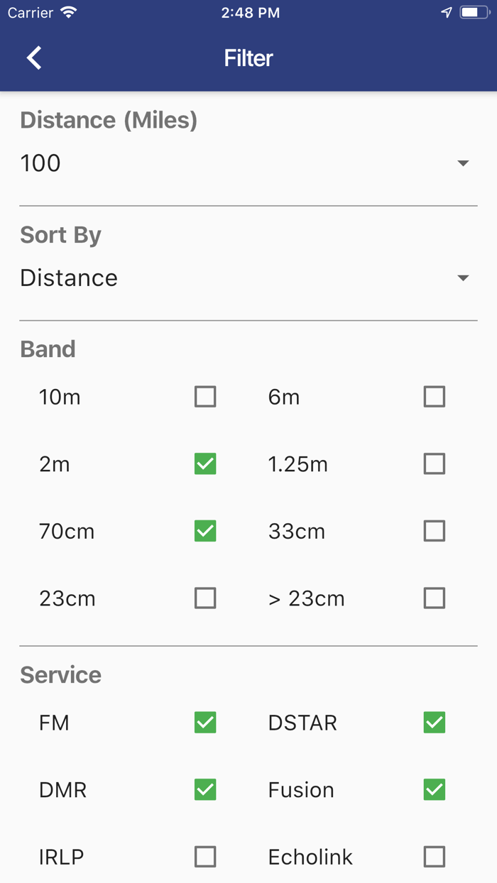Image resolution: width=497 pixels, height=883 pixels.
Task: Tap the back arrow icon
Action: 34,57
